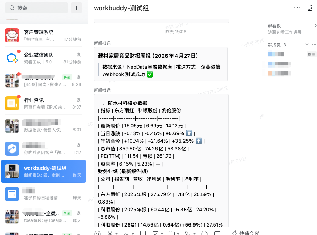Open the 企业微信团队 chat
Screen dimensions: 317x235
(x=44, y=58)
